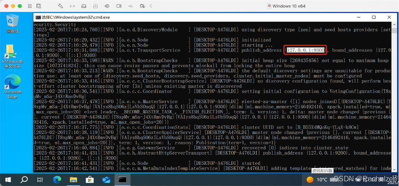Click 'o.e.c.m.MetaDataIndexTemplateService' logger name

tap(168, 168)
